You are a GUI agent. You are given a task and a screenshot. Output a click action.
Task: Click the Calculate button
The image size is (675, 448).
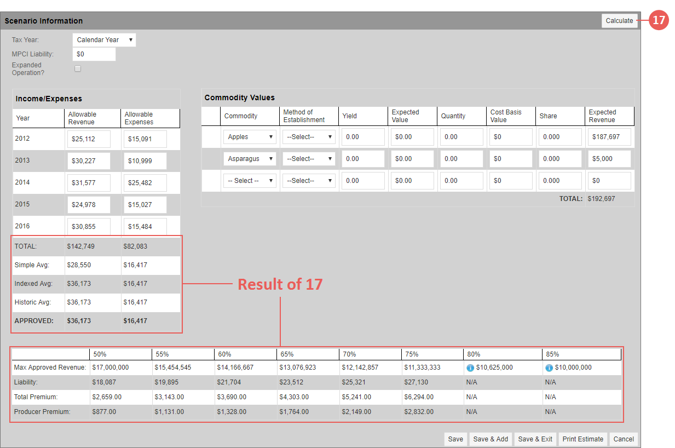click(x=619, y=20)
